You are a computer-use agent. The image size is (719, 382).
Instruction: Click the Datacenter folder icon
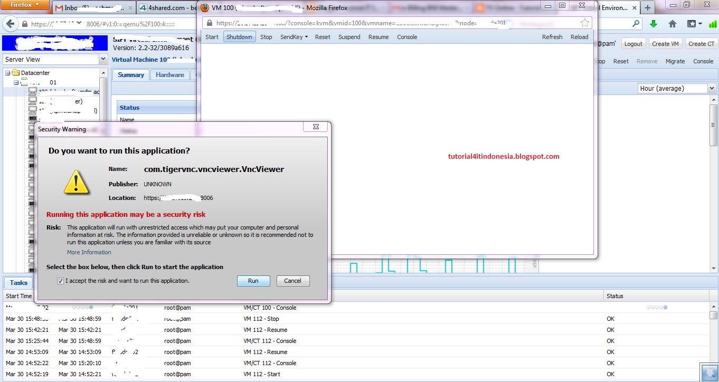[x=16, y=73]
